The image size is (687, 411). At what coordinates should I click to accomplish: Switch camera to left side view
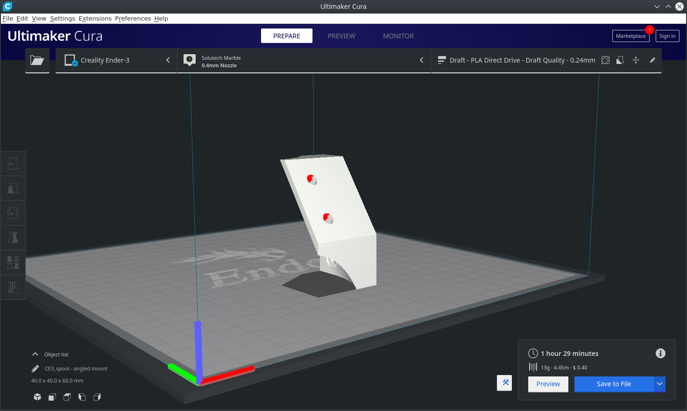coord(82,397)
